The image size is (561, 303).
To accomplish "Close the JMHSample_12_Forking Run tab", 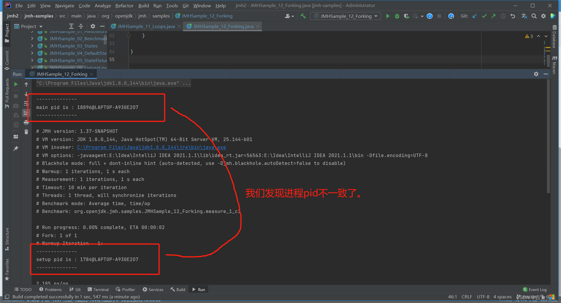I will [x=91, y=74].
